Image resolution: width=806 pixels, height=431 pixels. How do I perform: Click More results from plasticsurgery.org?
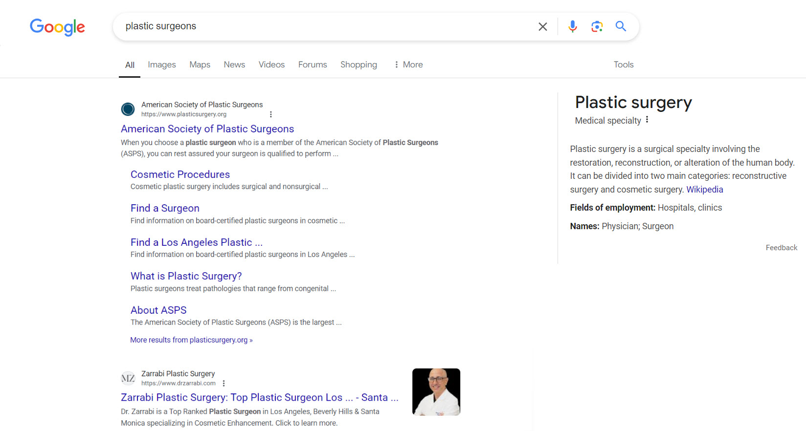[191, 340]
